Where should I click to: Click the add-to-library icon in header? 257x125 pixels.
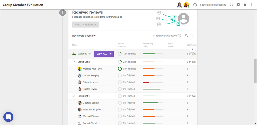pos(238,5)
